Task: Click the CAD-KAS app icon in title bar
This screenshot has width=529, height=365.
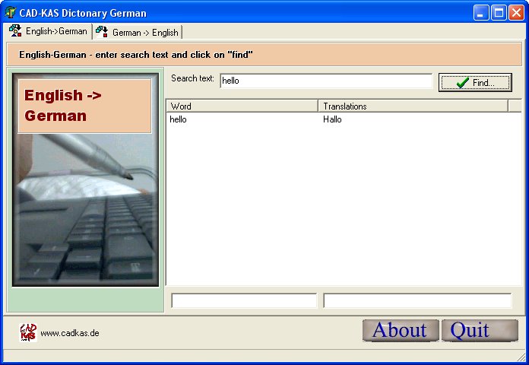Action: [11, 13]
